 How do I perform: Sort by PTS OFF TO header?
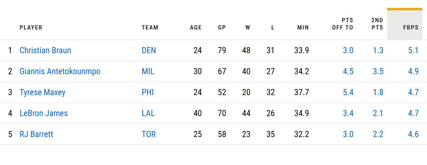click(342, 24)
